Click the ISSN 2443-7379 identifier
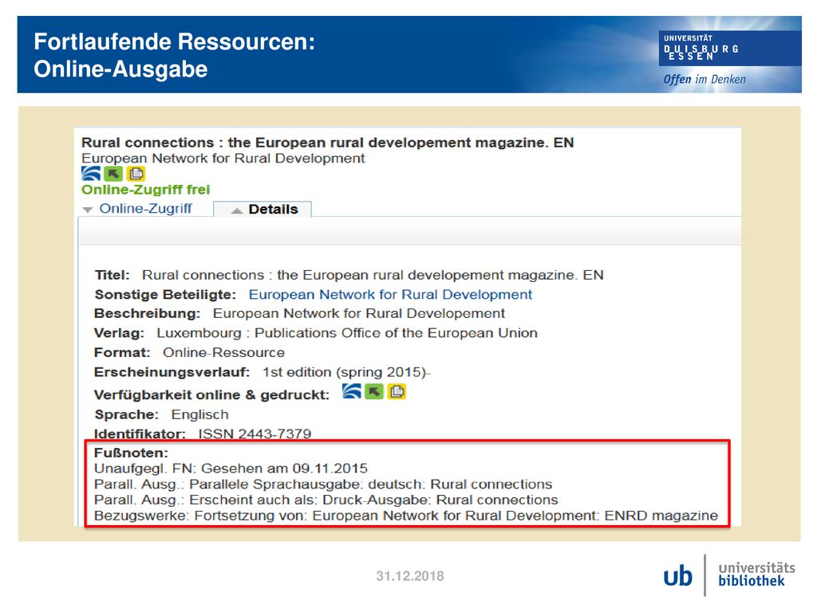817x612 pixels. click(255, 433)
